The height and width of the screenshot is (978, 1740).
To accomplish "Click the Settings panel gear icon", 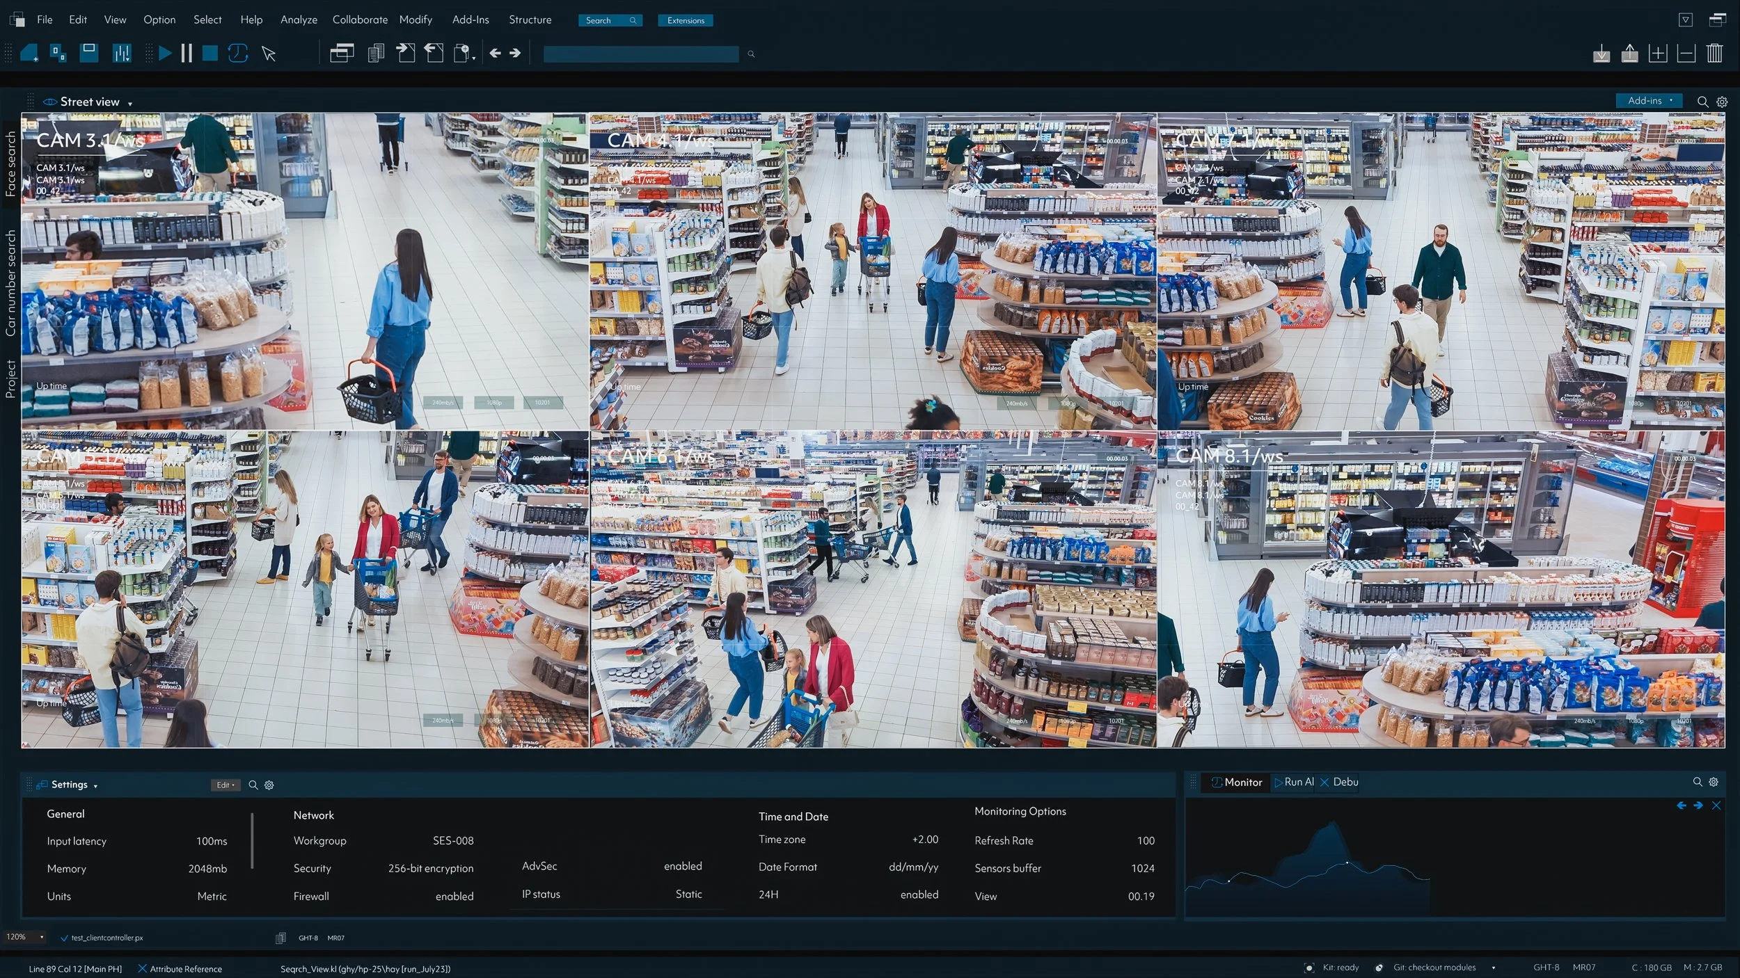I will (x=269, y=785).
